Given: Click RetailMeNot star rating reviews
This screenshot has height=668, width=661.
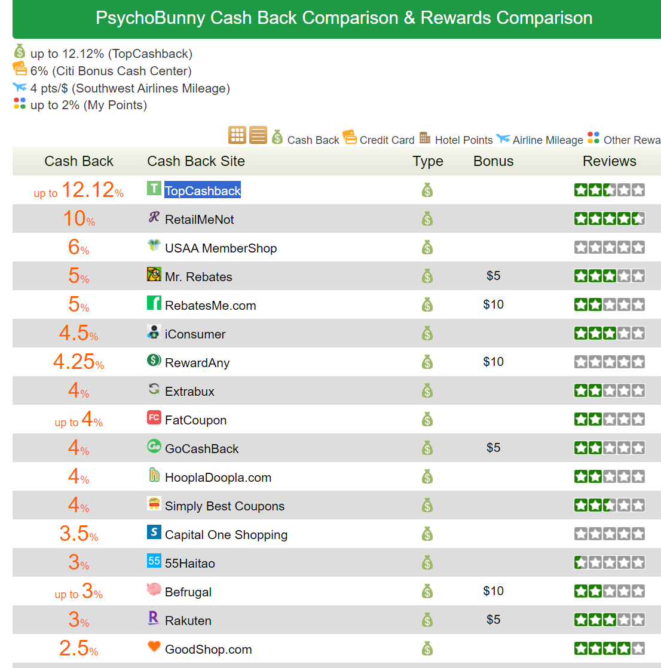Looking at the screenshot, I should pyautogui.click(x=609, y=218).
